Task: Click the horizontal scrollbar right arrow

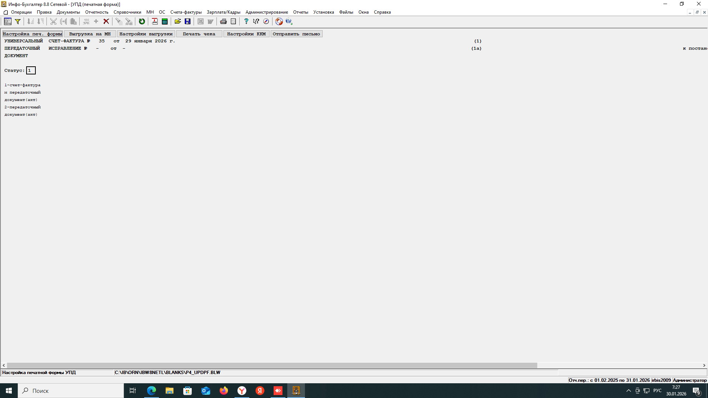Action: click(x=704, y=365)
